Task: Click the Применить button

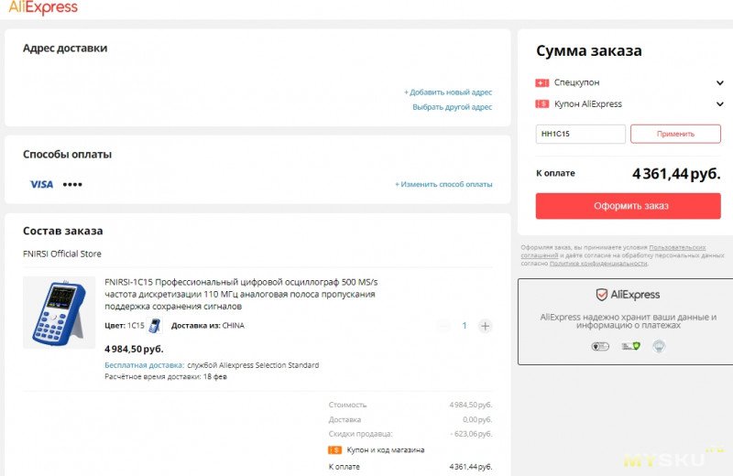Action: click(x=675, y=134)
